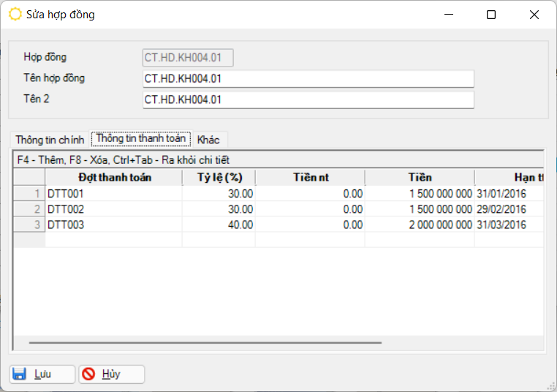Click the Hủy cancel button
This screenshot has width=557, height=392.
111,374
